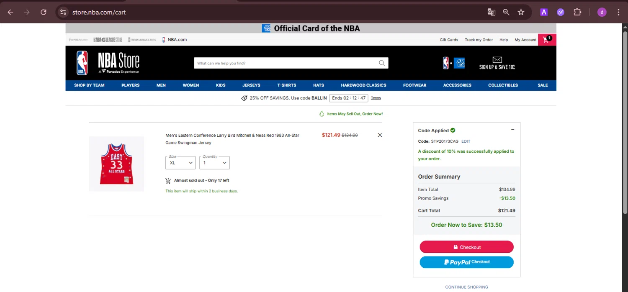Click the browser address bar URL
628x292 pixels.
99,12
